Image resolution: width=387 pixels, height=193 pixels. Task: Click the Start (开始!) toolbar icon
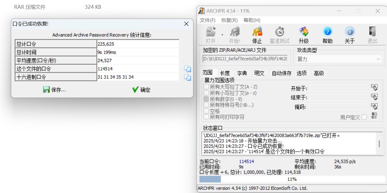tap(235, 32)
